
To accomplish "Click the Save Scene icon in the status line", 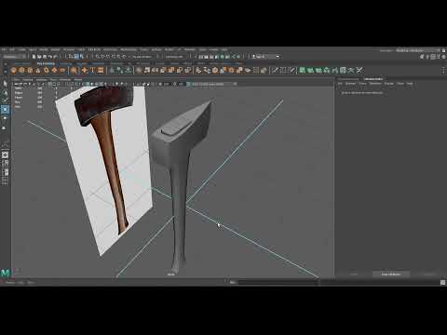I will (45, 57).
